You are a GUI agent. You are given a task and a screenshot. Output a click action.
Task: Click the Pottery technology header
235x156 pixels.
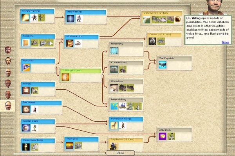pos(38,84)
